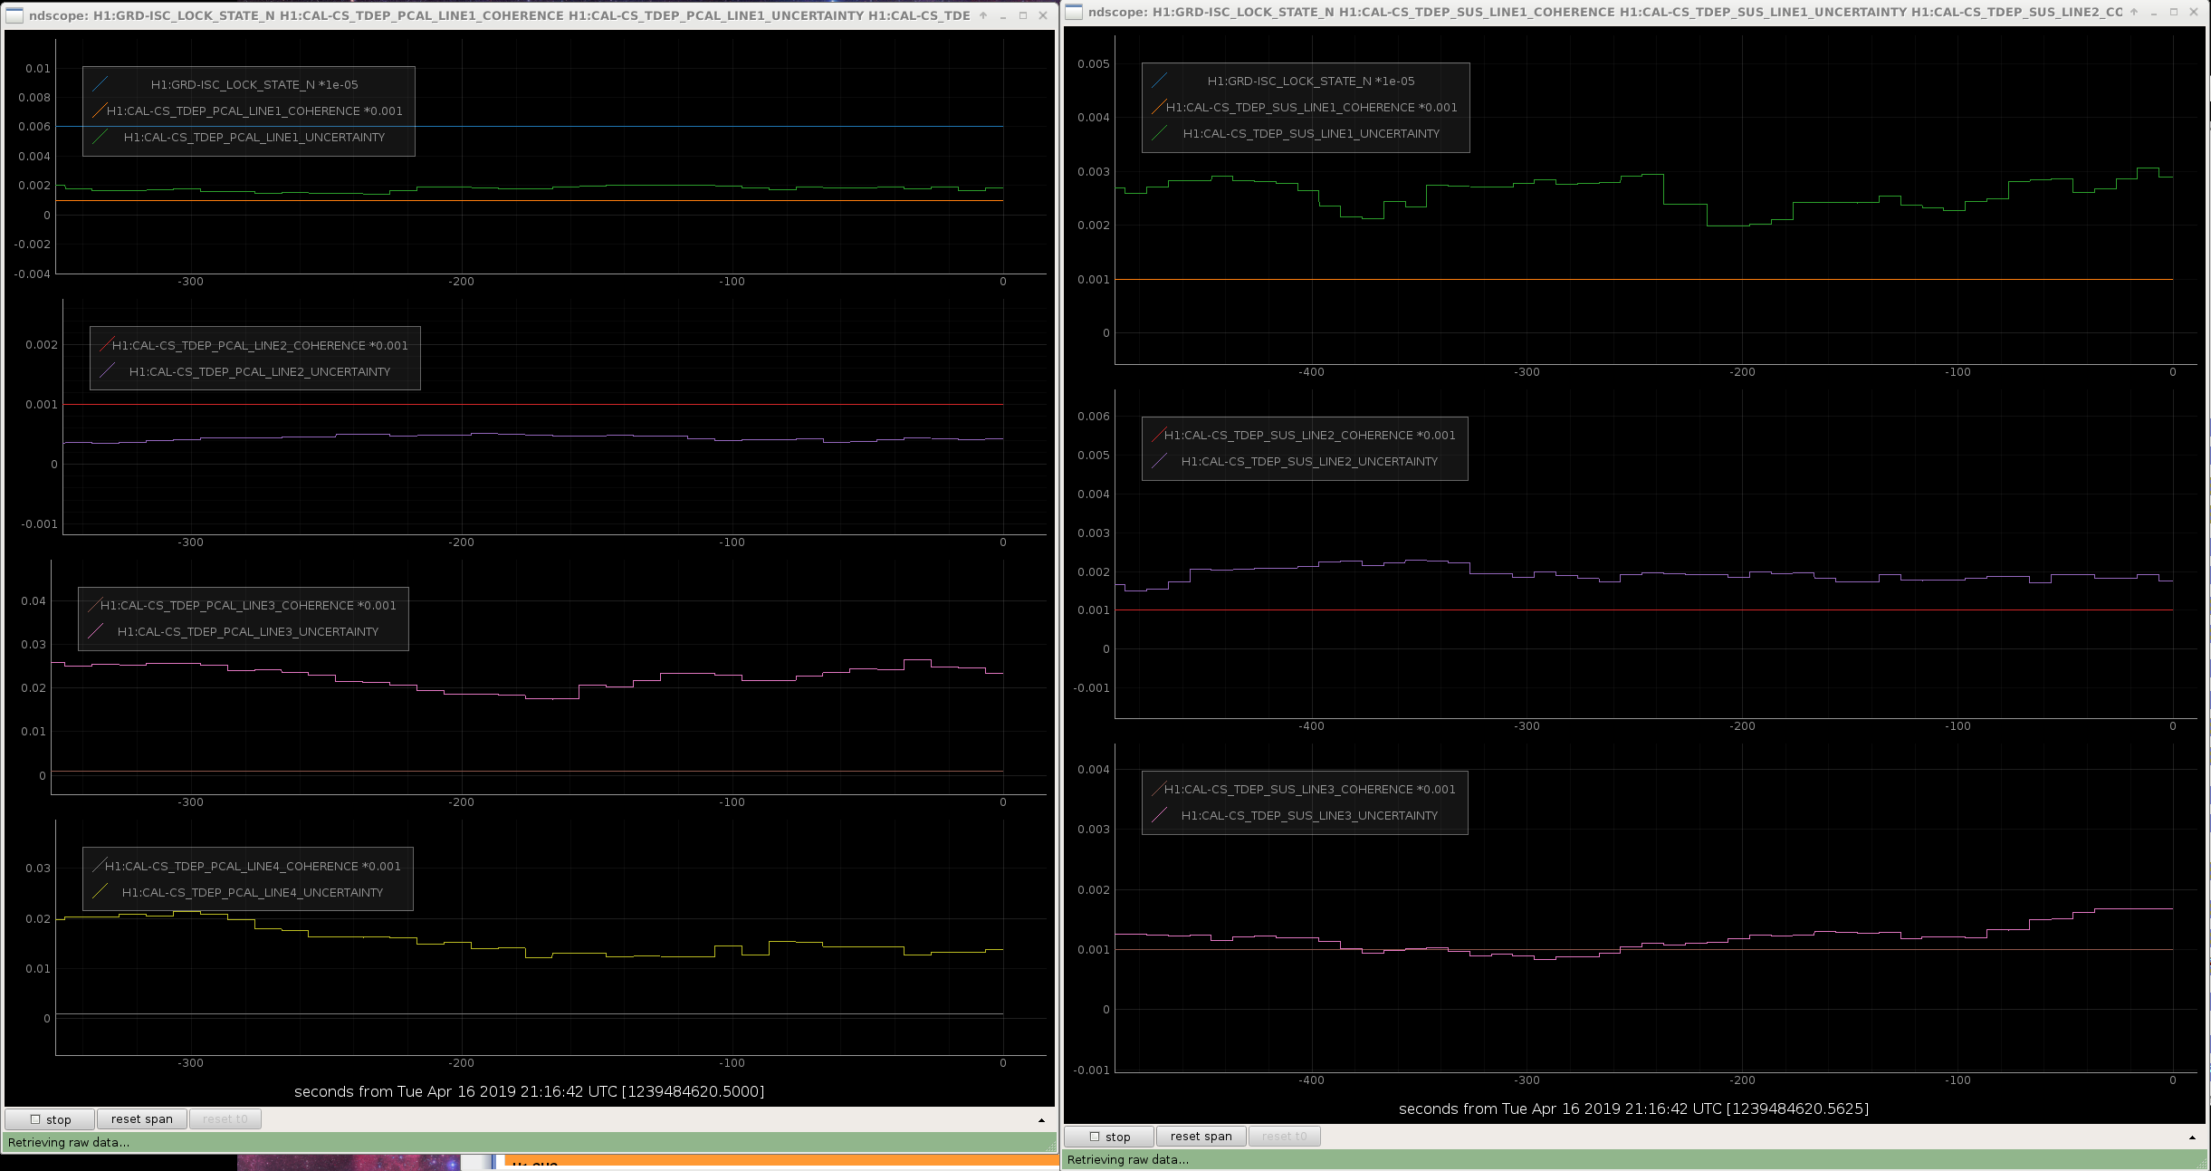The image size is (2211, 1171).
Task: Click the red line icon for PCAL_LINE3_COHERENCE legend
Action: (x=95, y=605)
